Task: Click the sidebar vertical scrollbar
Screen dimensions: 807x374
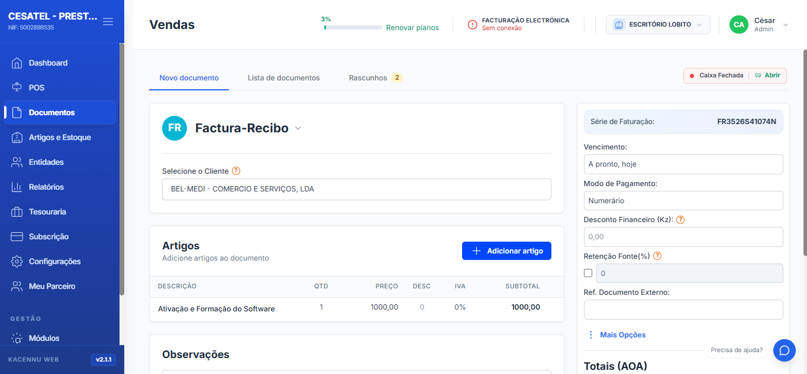Action: (122, 168)
